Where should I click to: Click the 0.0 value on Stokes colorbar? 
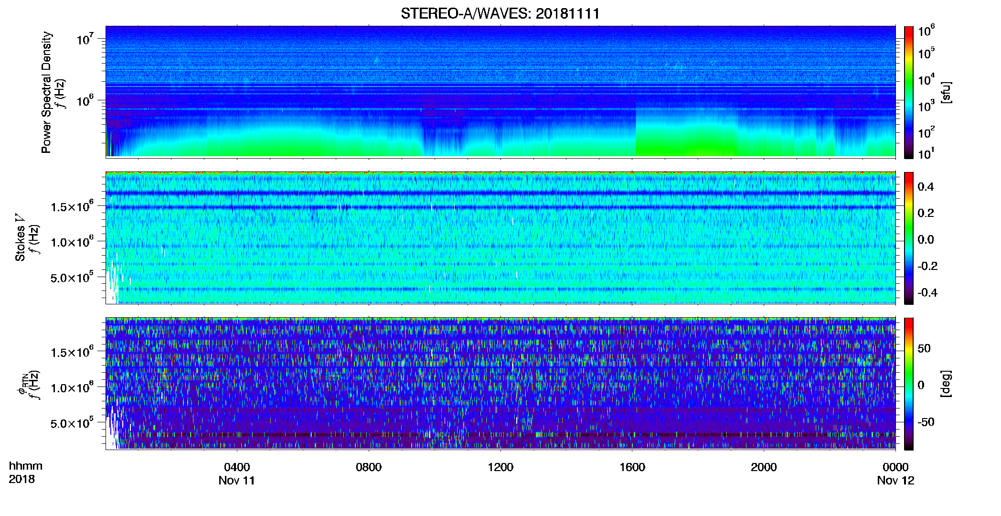pos(926,239)
